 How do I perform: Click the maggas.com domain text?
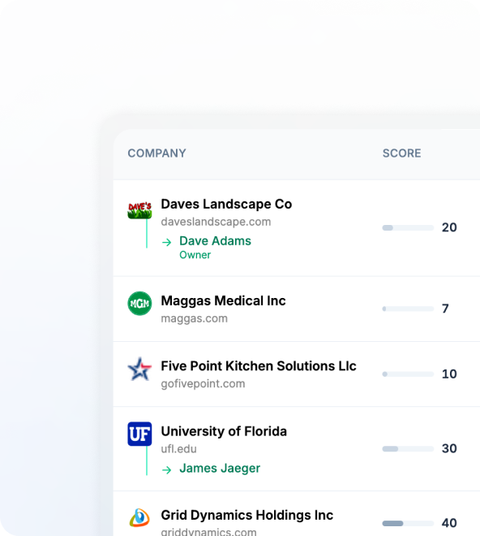194,318
